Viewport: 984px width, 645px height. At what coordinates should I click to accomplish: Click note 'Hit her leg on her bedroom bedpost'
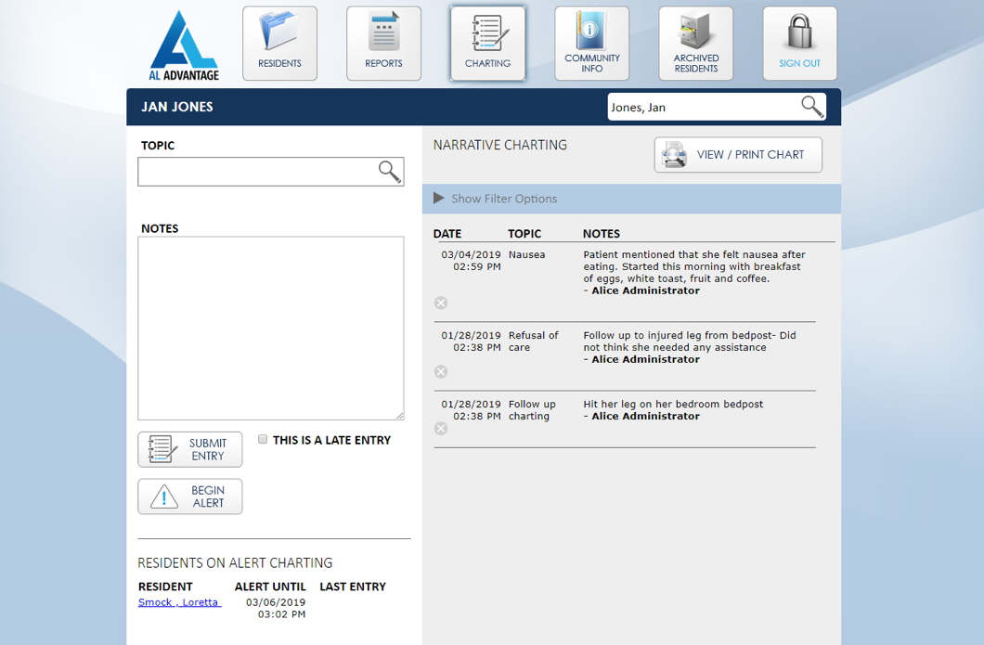coord(673,404)
